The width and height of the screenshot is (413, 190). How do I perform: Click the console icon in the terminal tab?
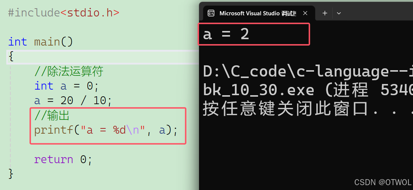click(x=211, y=13)
